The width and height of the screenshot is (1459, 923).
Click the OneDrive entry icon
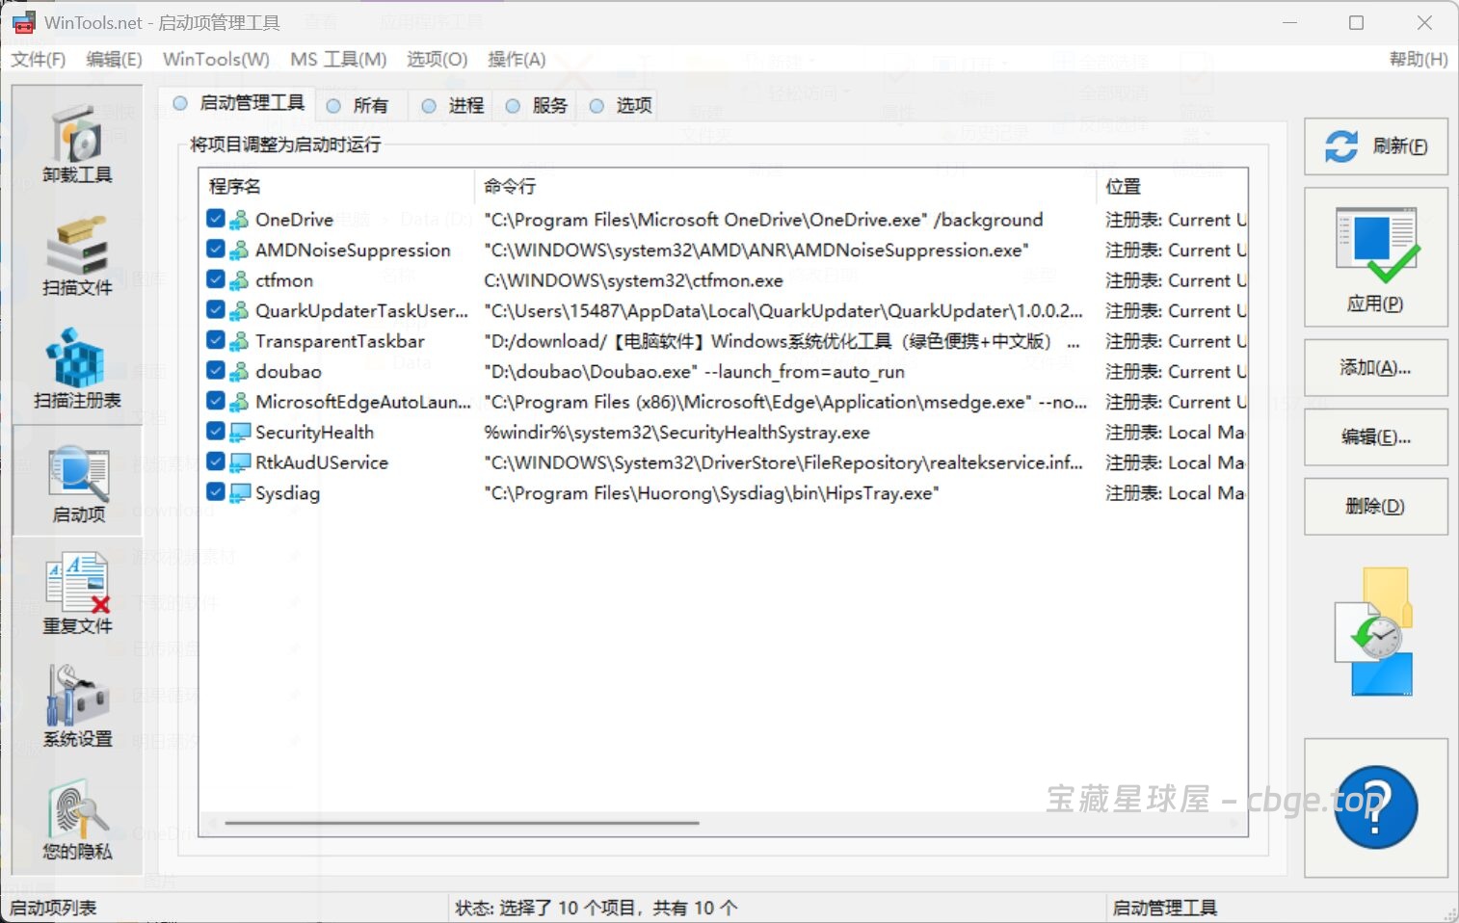click(239, 220)
